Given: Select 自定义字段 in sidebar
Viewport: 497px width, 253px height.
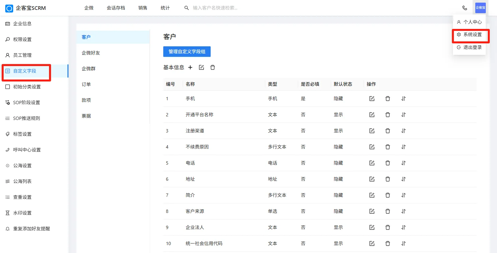Looking at the screenshot, I should (34, 71).
